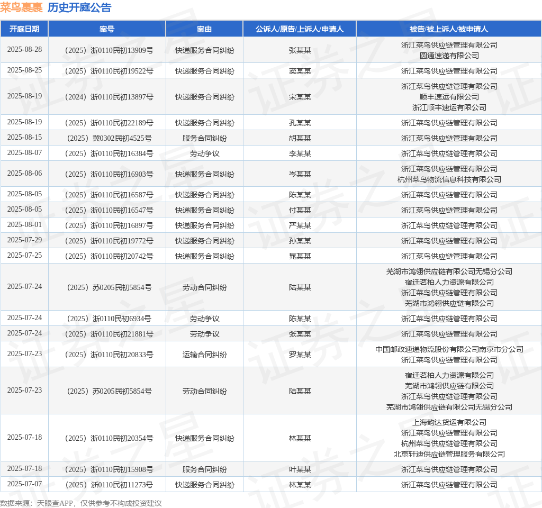Click plaintiff 胡某某

click(300, 138)
